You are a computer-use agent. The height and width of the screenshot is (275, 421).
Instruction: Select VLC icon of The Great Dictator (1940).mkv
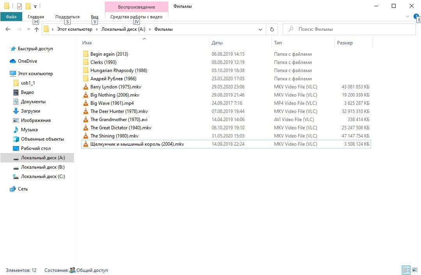pyautogui.click(x=86, y=128)
